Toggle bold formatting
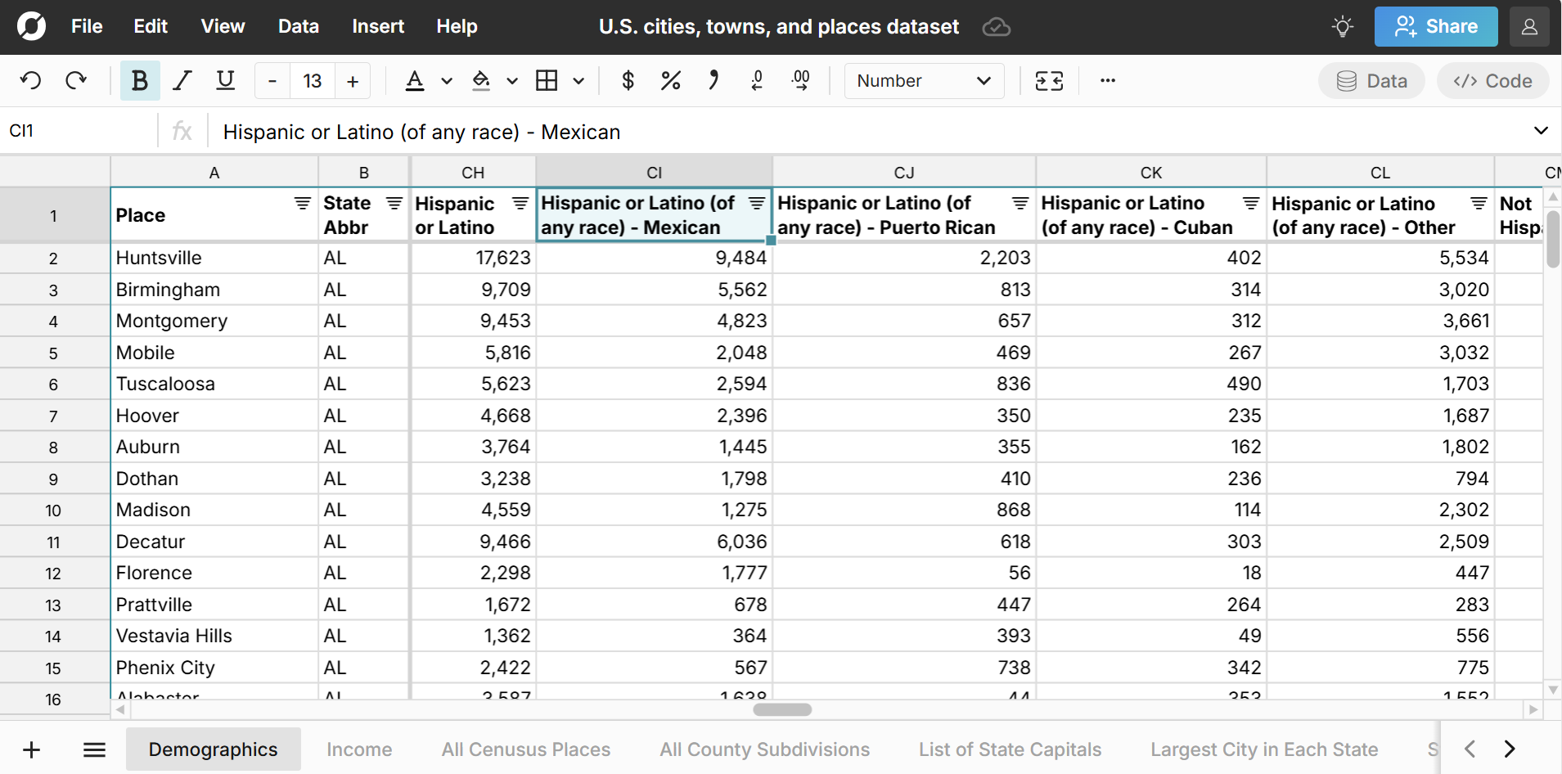The height and width of the screenshot is (774, 1562). pyautogui.click(x=139, y=80)
